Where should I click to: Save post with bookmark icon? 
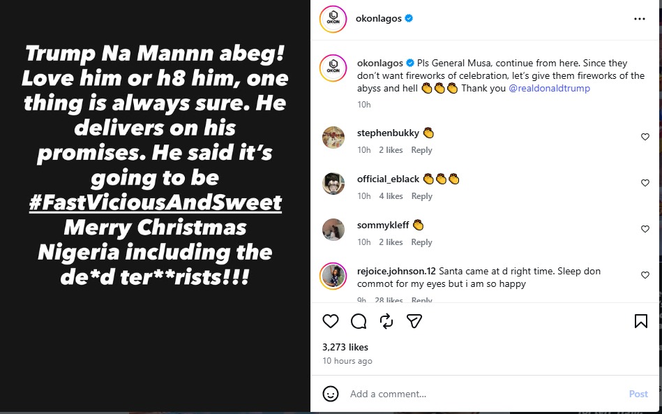[x=640, y=321]
